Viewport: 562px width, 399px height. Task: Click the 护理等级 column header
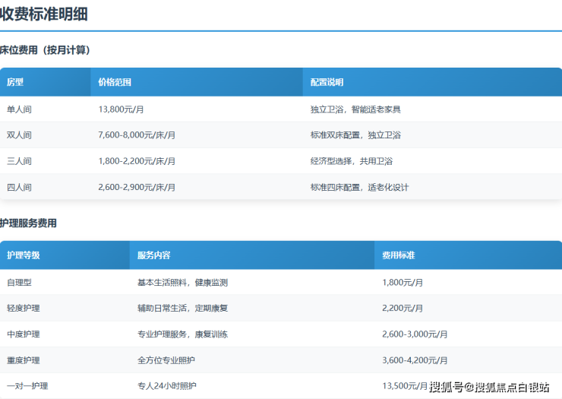pos(24,255)
